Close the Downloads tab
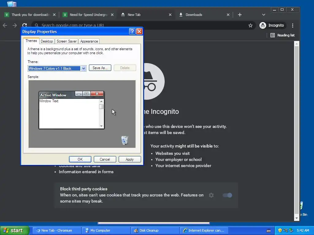 (228, 15)
